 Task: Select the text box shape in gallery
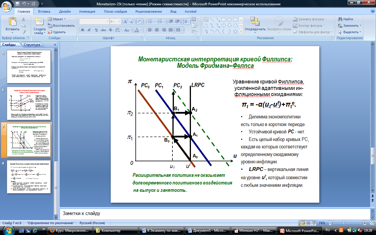click(206, 20)
